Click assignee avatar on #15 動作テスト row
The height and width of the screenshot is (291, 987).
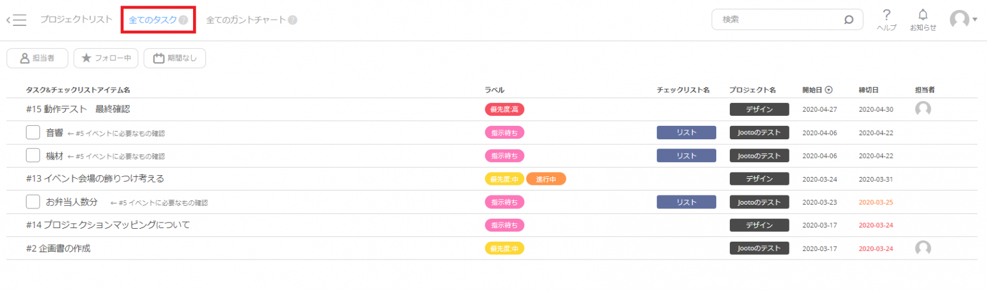(923, 109)
